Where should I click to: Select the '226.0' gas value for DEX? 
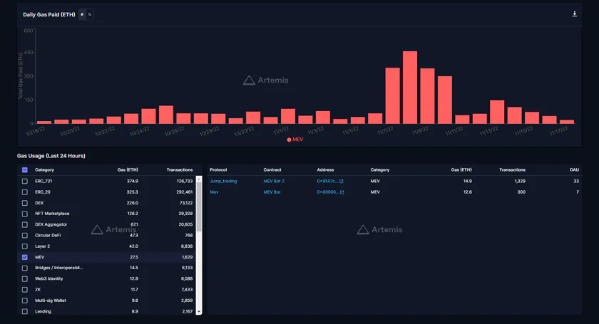tap(132, 203)
